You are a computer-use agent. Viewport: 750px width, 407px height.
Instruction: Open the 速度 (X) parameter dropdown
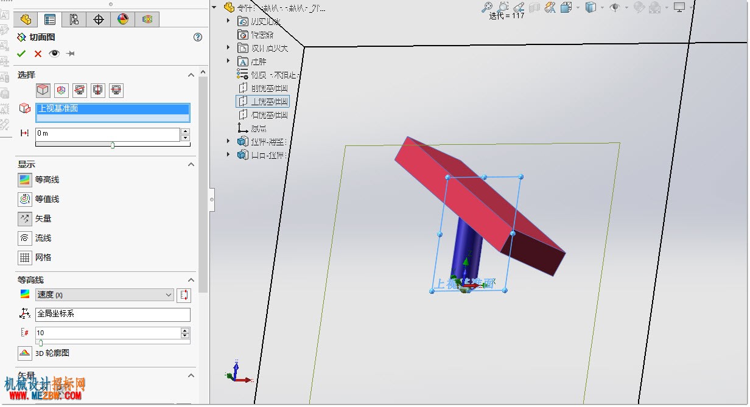click(x=105, y=295)
